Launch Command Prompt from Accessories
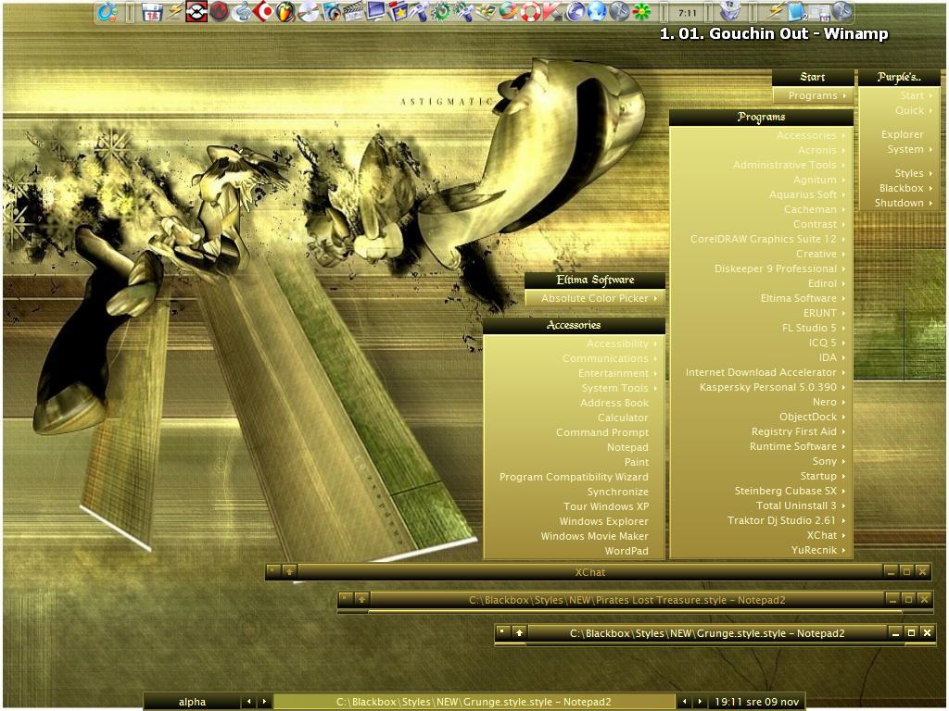The image size is (949, 711). [x=574, y=432]
